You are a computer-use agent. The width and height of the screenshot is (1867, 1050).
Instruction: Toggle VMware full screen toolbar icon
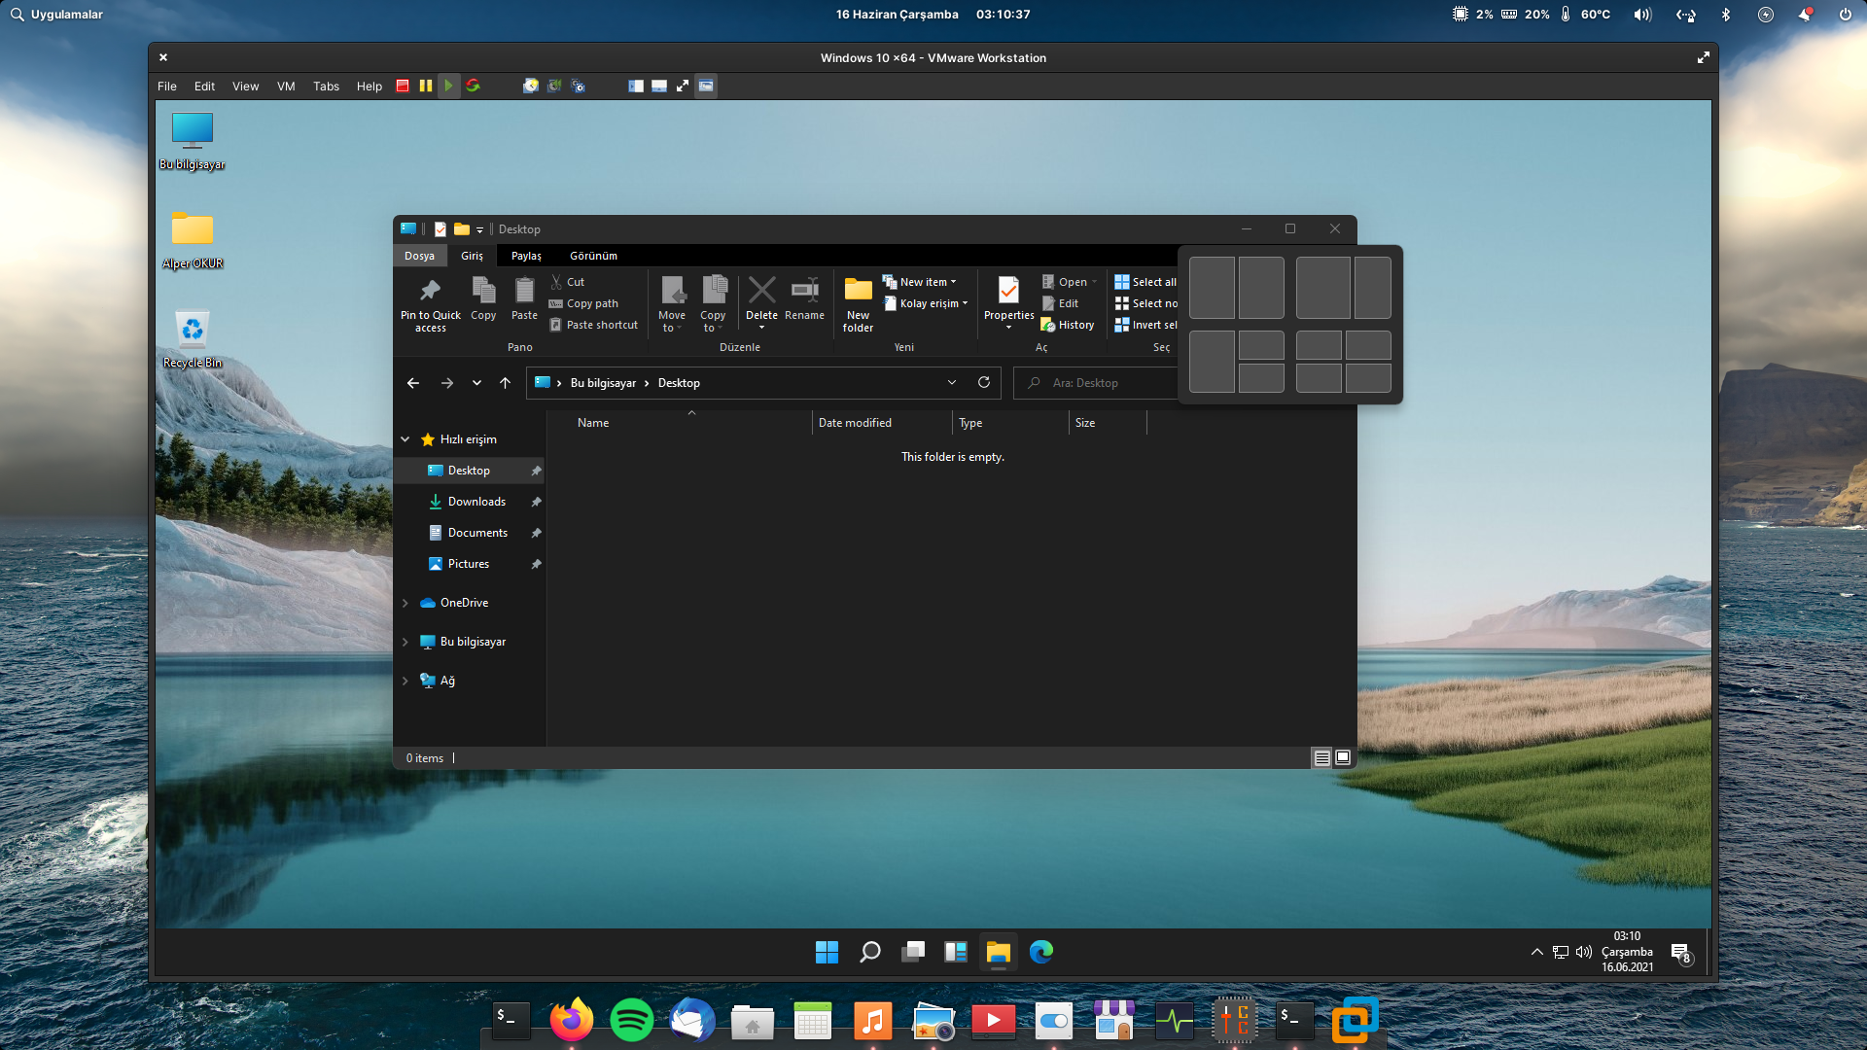click(x=683, y=86)
